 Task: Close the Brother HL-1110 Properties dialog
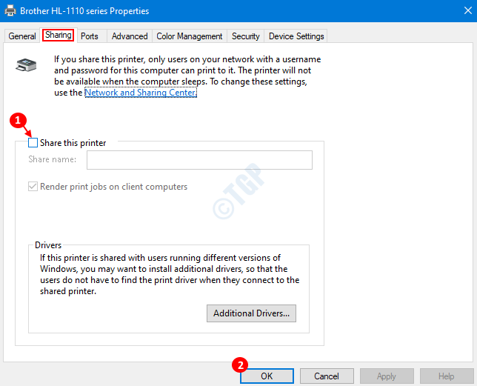pos(468,10)
